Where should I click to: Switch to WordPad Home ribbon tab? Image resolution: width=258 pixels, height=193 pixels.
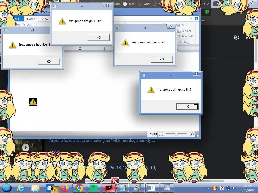click(31, 19)
